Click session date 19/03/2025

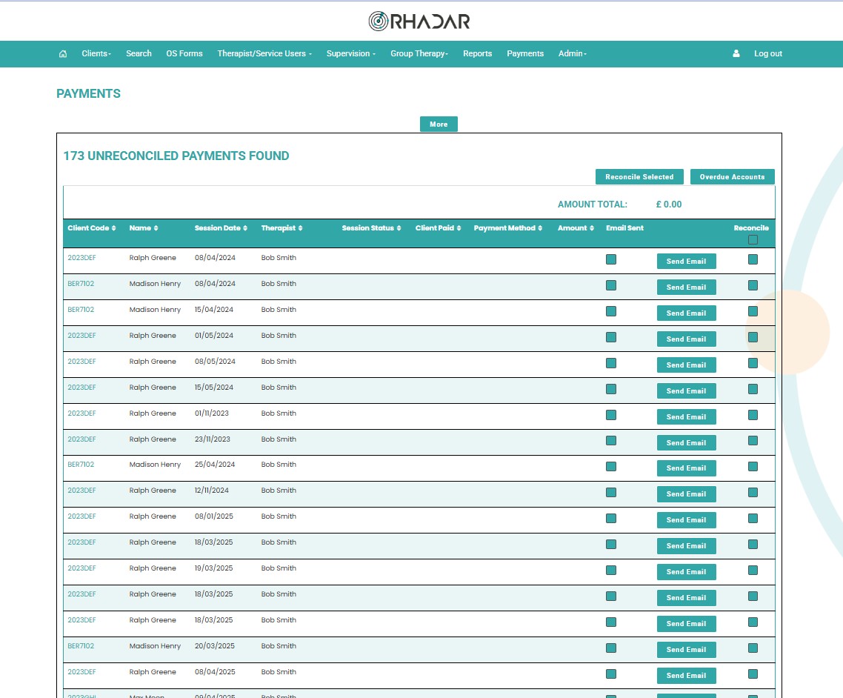tap(214, 568)
